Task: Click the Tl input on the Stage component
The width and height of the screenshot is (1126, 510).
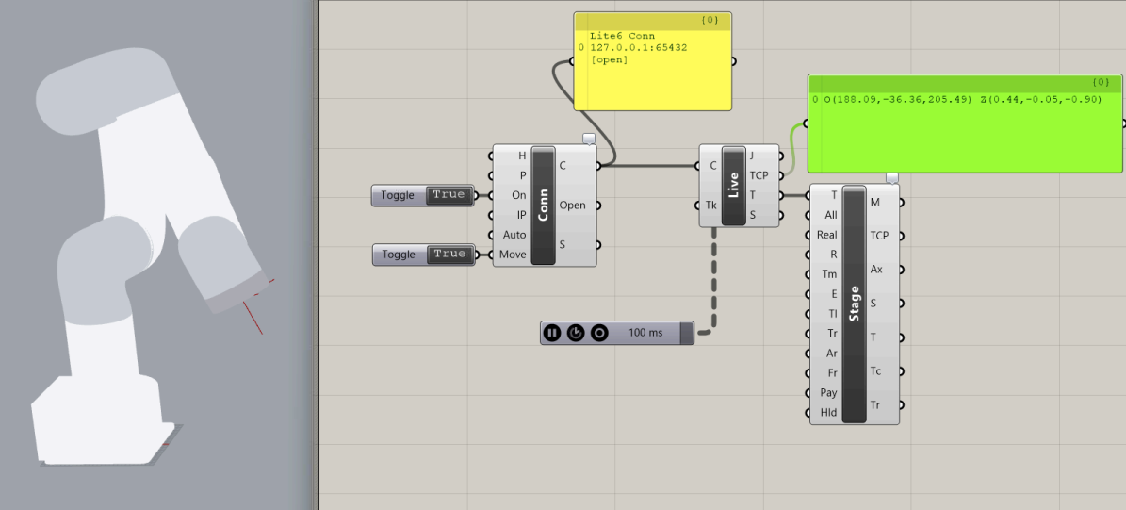Action: pyautogui.click(x=832, y=314)
